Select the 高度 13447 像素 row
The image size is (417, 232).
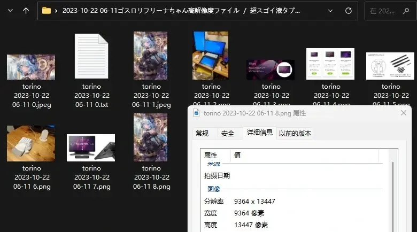click(294, 225)
